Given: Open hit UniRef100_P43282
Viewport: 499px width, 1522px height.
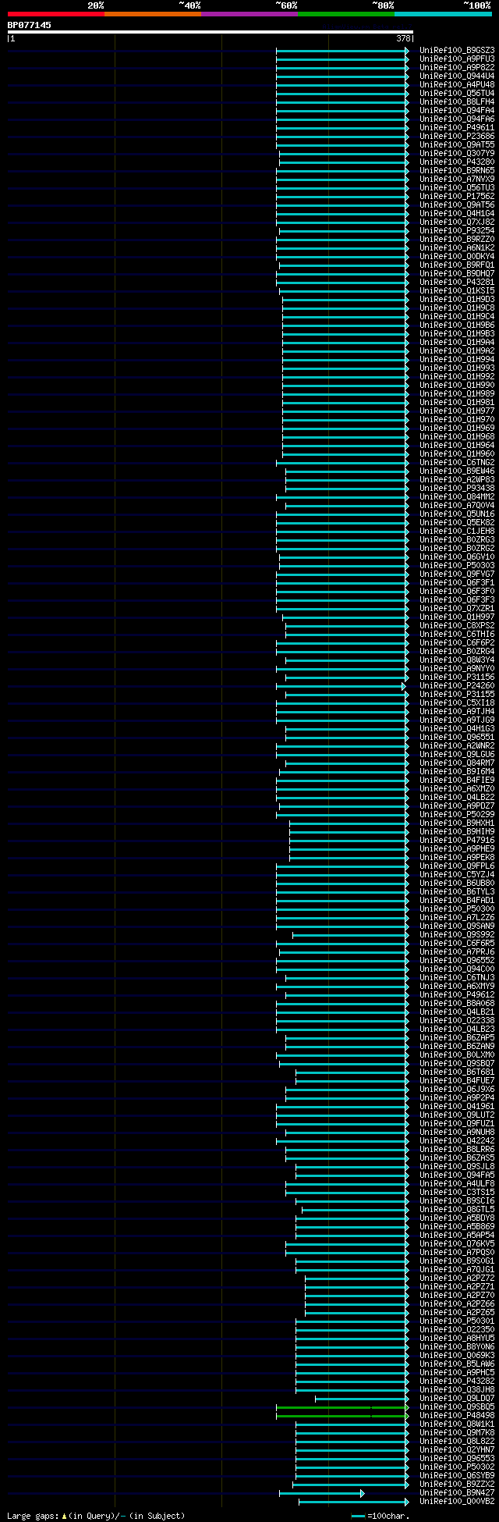Looking at the screenshot, I should click(x=457, y=1381).
